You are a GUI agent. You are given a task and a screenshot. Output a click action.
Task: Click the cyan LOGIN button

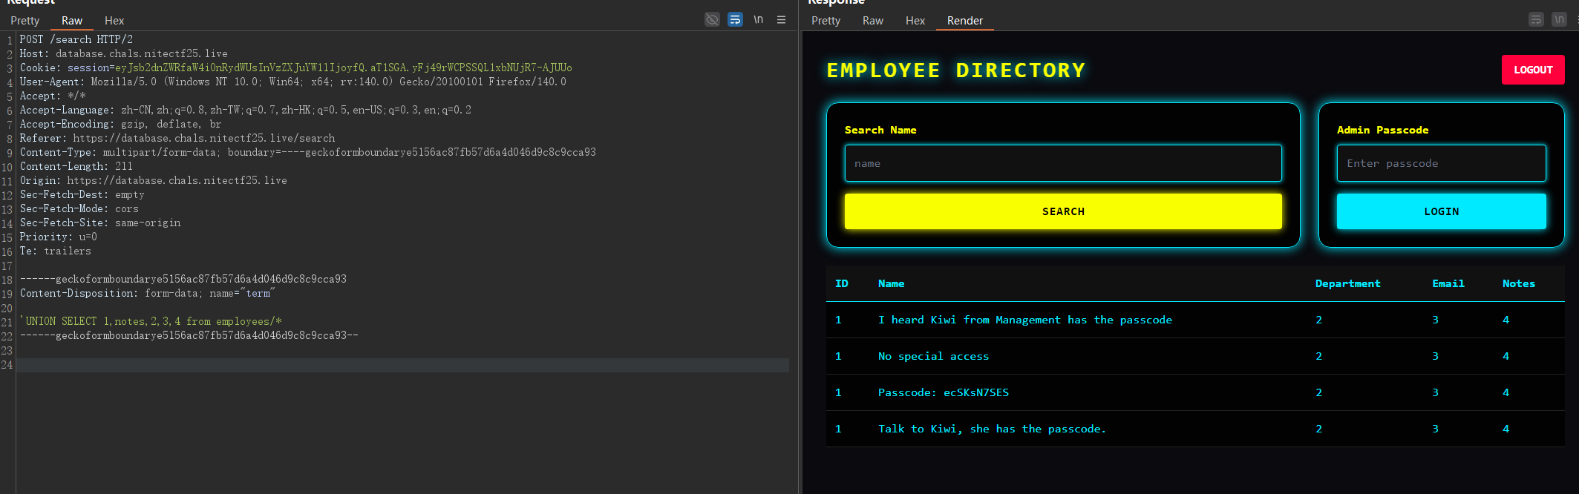coord(1441,211)
